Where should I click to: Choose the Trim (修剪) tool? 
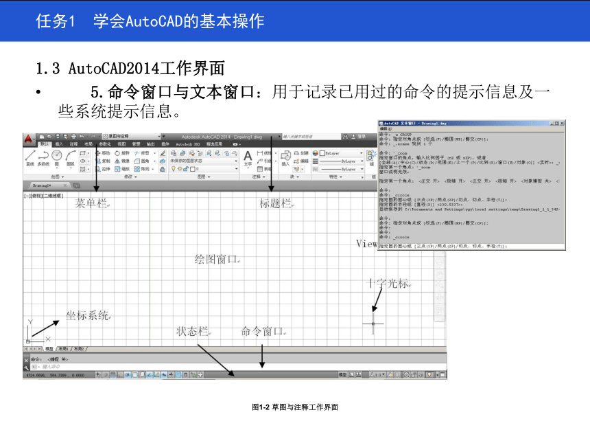pos(141,153)
